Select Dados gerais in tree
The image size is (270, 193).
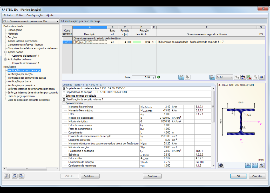15,30
